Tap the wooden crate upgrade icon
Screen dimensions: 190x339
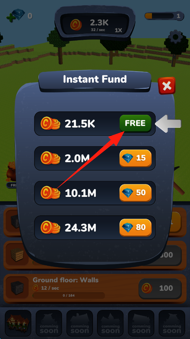point(17,255)
